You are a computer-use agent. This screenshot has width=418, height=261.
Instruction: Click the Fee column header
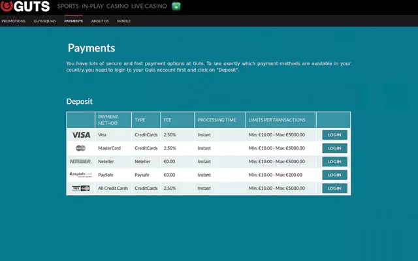pos(177,120)
